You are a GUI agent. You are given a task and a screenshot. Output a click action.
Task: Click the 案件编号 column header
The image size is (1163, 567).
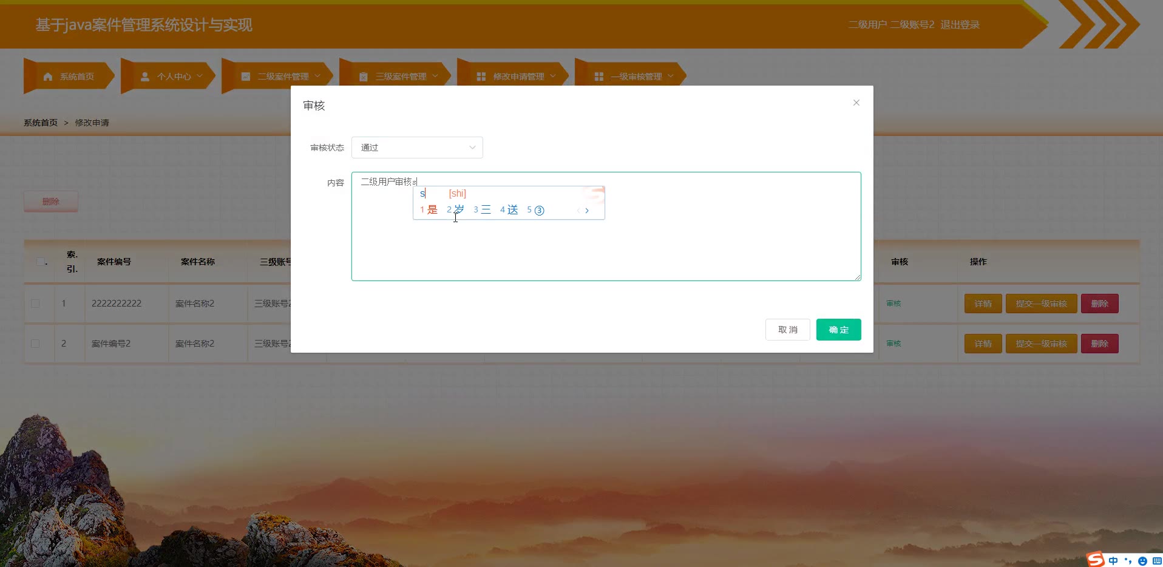[x=114, y=262]
